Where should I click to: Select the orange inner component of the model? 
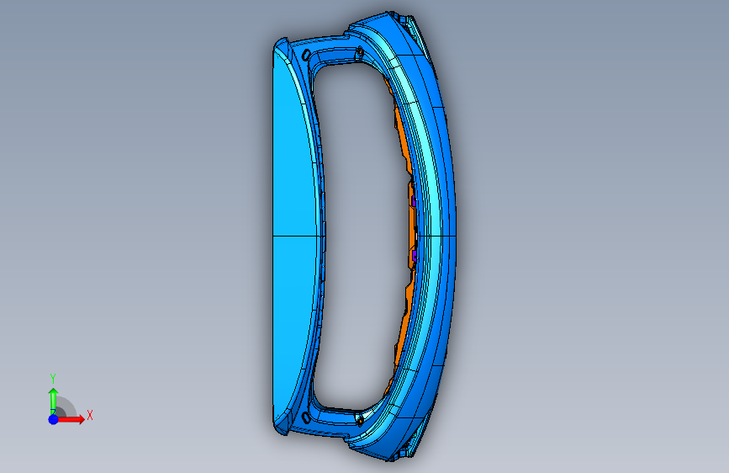[x=410, y=228]
